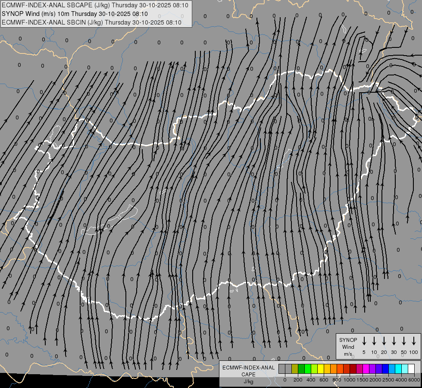This screenshot has width=422, height=388.
Task: Click the SBCAPE title line
Action: coord(95,5)
